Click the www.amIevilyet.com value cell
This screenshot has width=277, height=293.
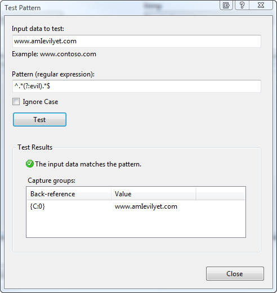[146, 206]
